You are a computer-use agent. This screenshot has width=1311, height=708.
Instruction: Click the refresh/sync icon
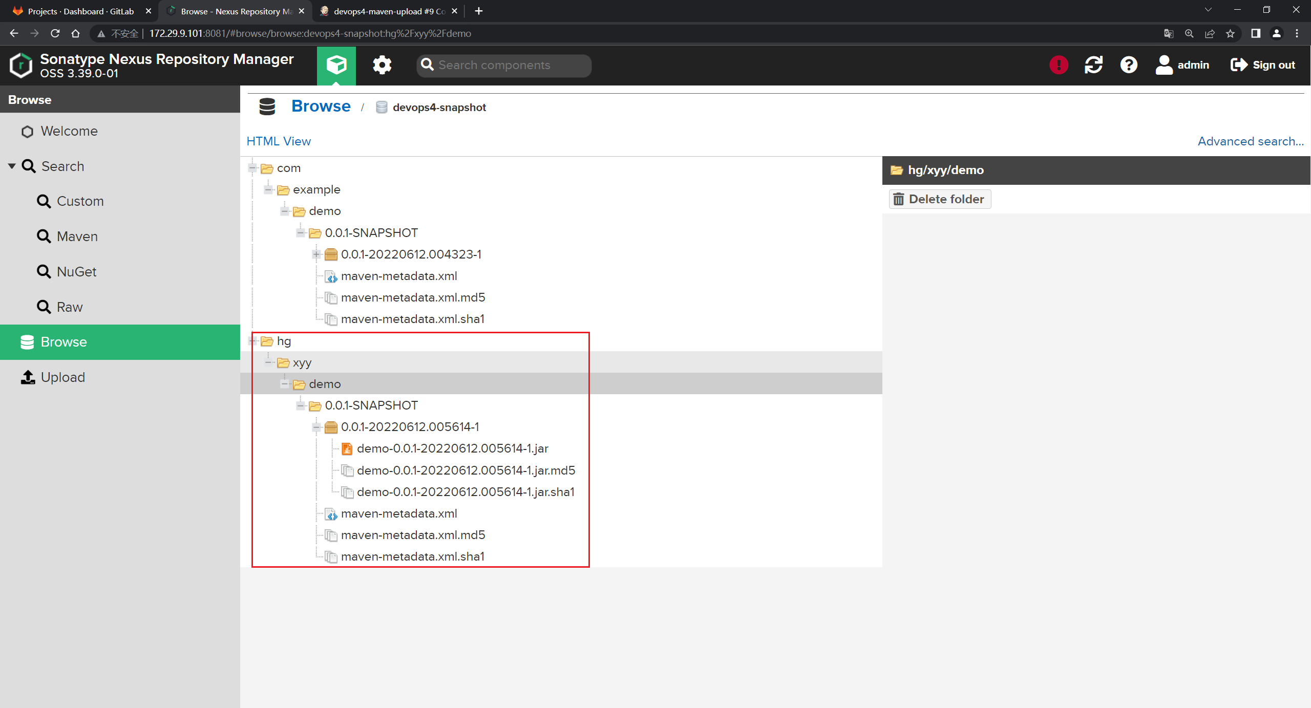(x=1094, y=66)
